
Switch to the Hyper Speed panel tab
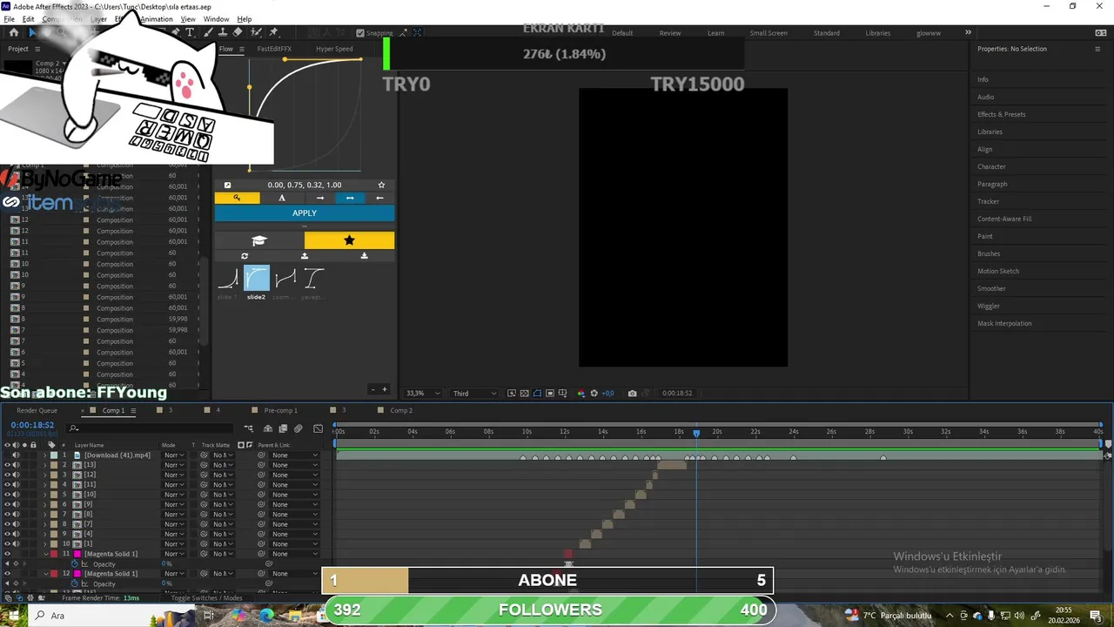[x=334, y=49]
